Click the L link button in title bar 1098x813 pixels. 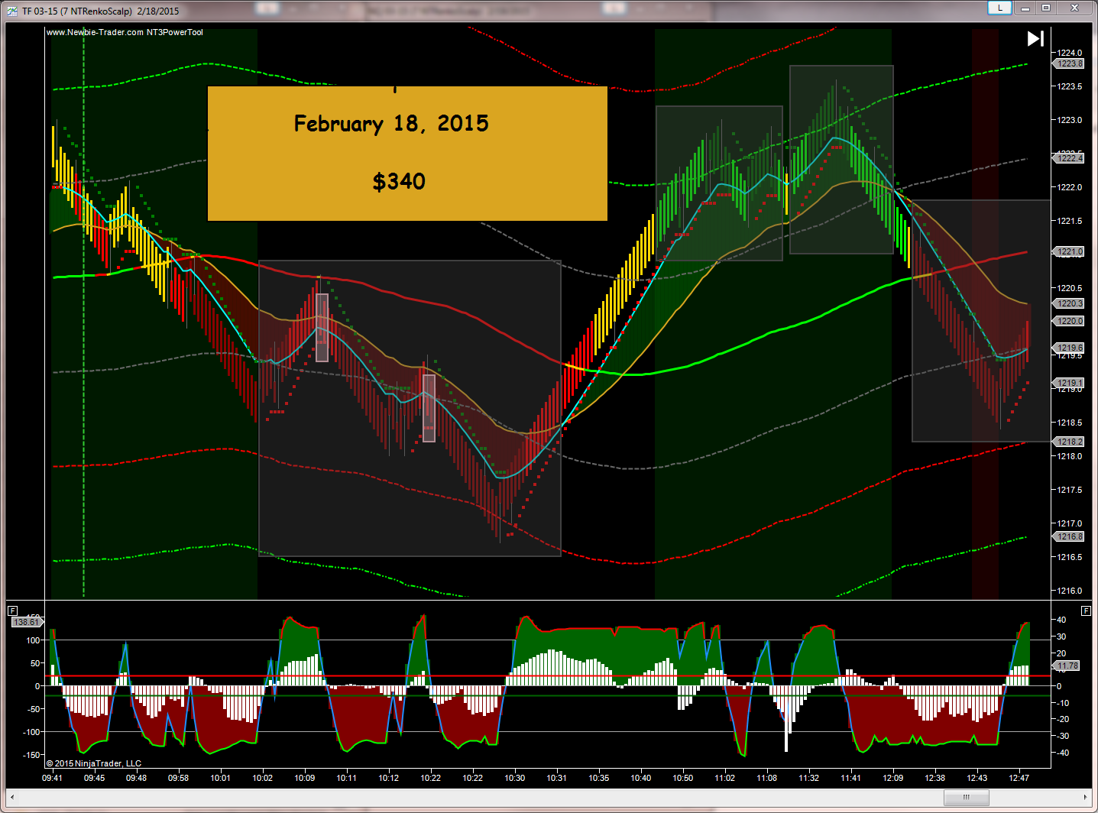(999, 8)
